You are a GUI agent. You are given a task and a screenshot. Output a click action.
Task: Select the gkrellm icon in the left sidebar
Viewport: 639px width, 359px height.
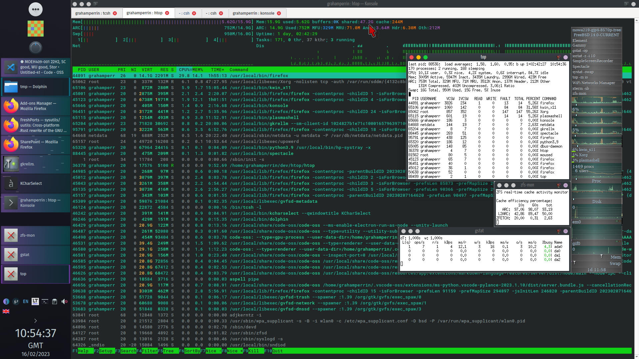coord(11,164)
